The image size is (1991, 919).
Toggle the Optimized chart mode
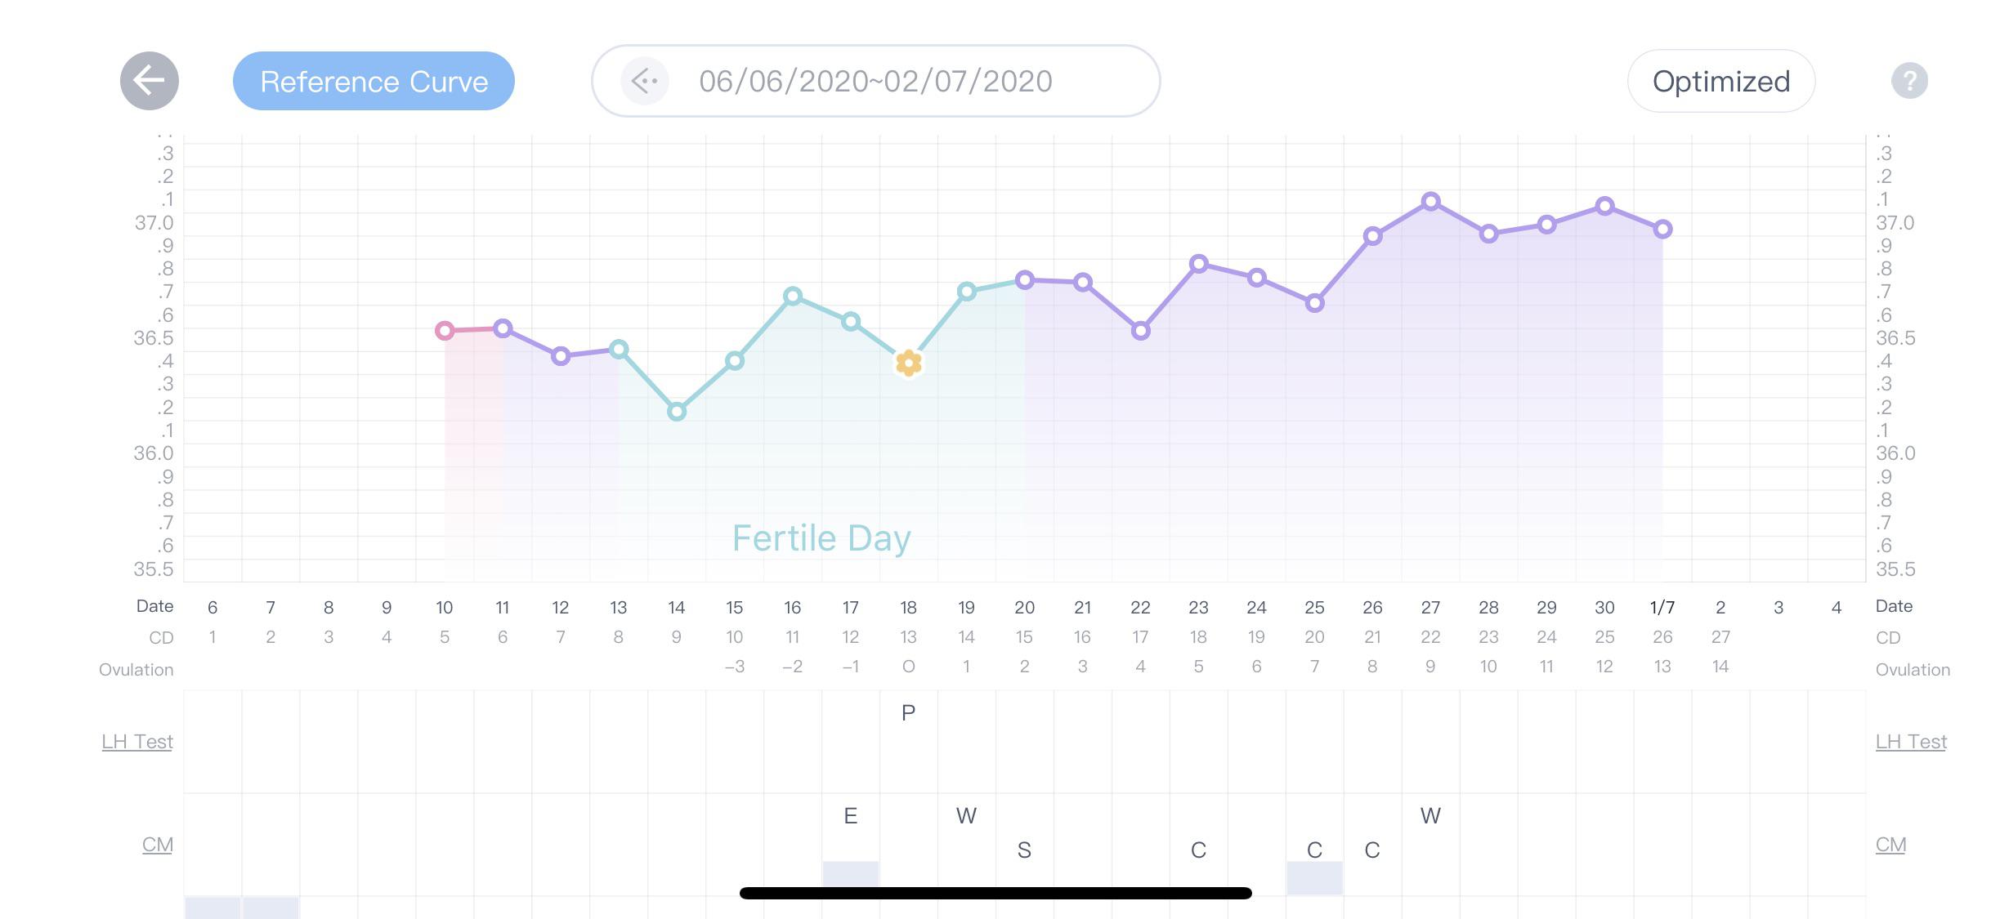click(x=1720, y=80)
